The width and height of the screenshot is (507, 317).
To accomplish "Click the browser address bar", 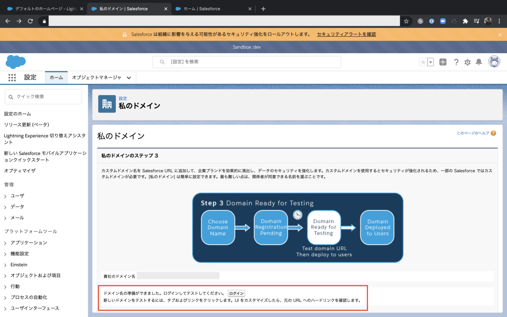I will click(224, 21).
